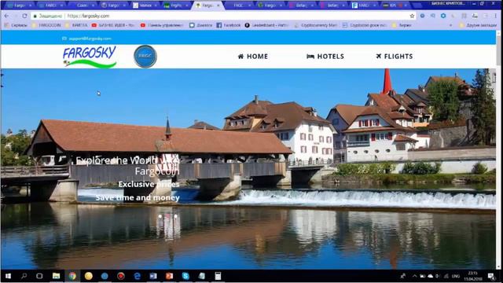
Task: Open the yellow round app on taskbar
Action: 89,276
